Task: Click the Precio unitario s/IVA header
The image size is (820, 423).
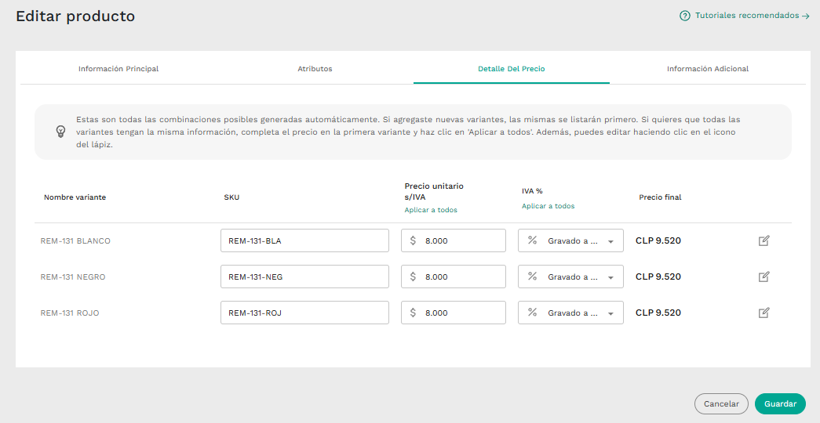Action: [434, 191]
